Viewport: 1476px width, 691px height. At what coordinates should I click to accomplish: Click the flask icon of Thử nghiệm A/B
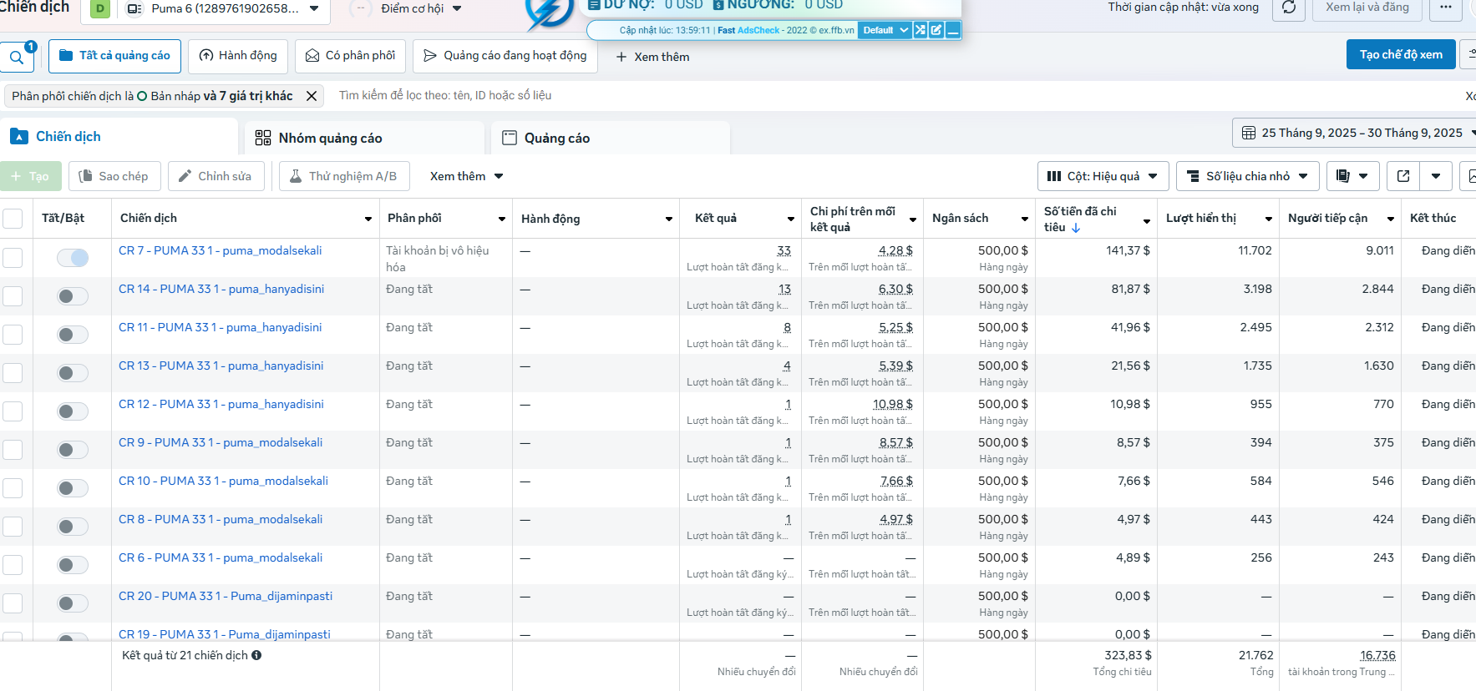(296, 176)
